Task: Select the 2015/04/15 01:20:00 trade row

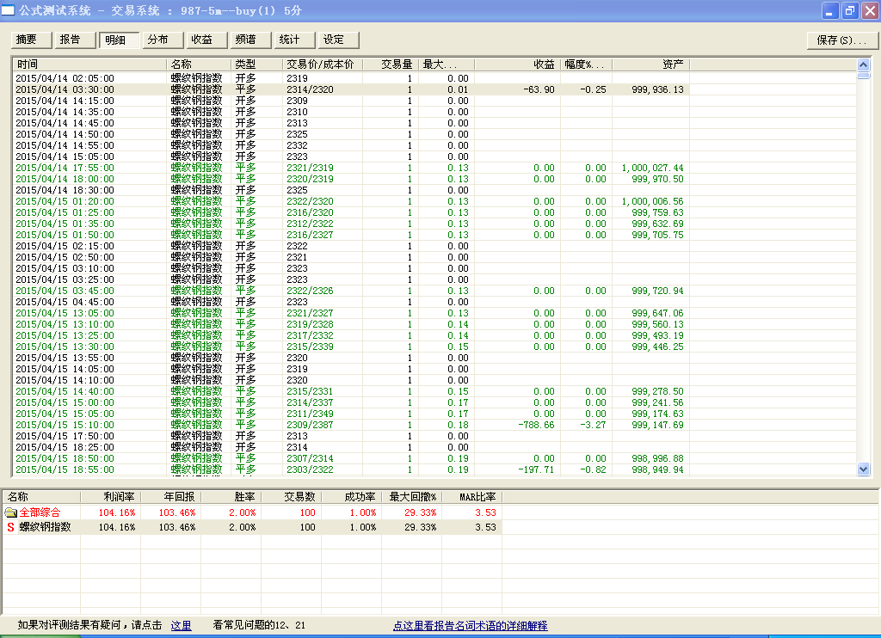Action: pyautogui.click(x=352, y=201)
